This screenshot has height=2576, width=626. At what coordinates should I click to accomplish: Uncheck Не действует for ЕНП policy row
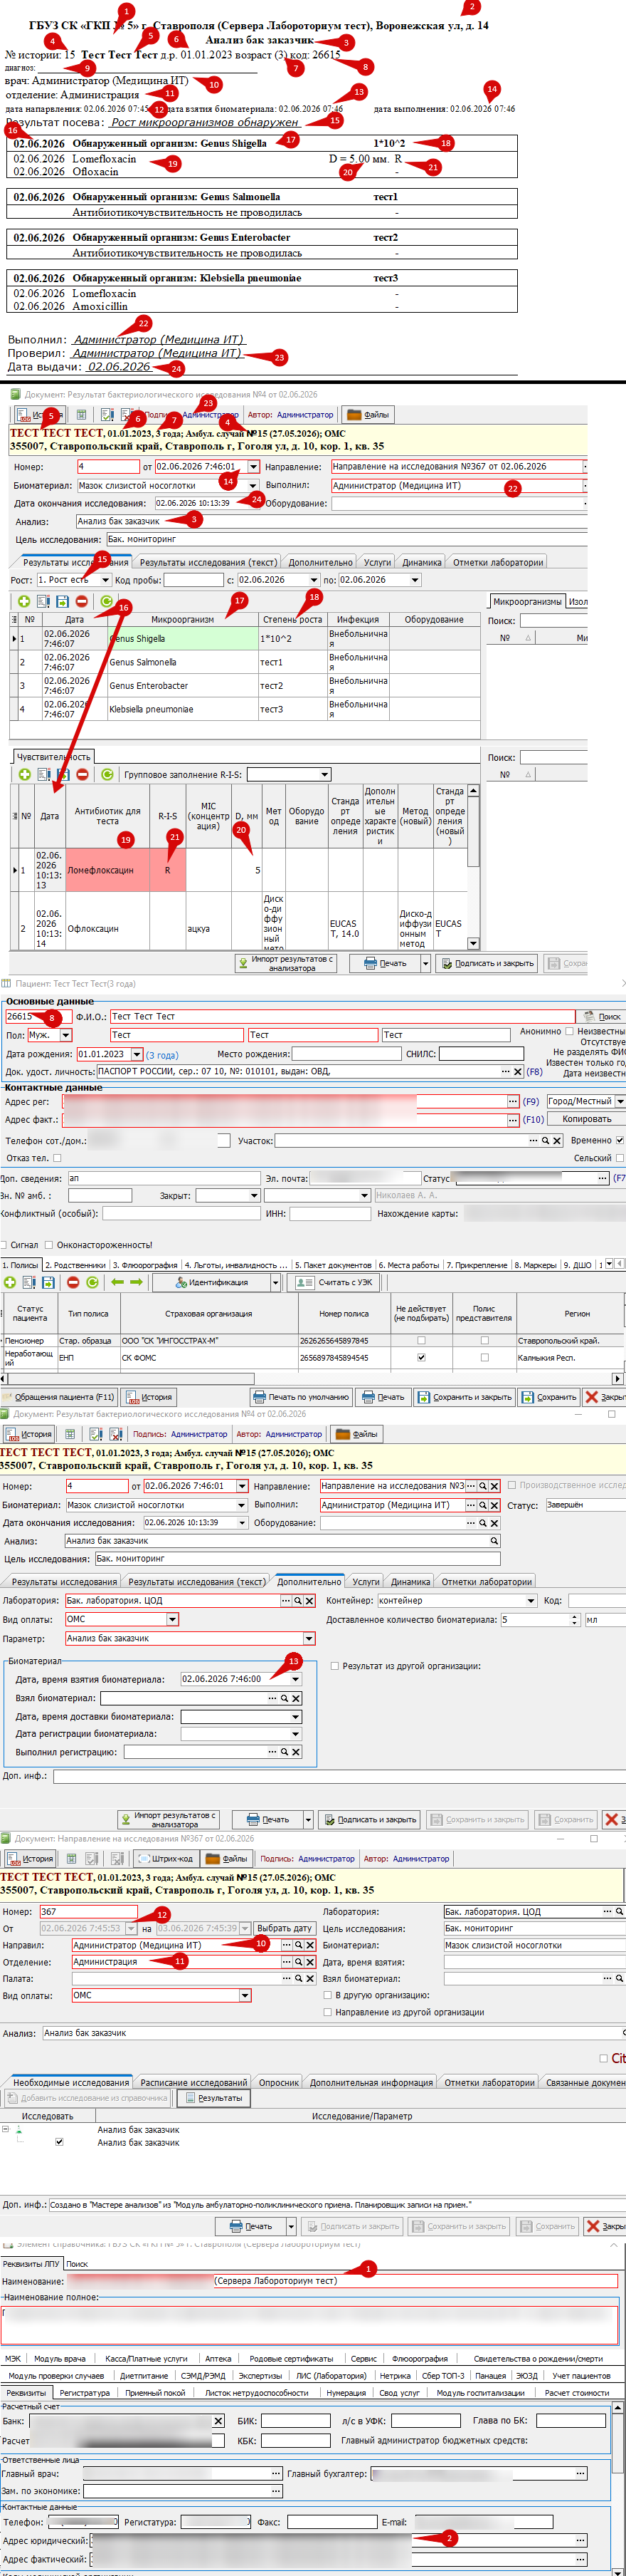coord(420,1357)
